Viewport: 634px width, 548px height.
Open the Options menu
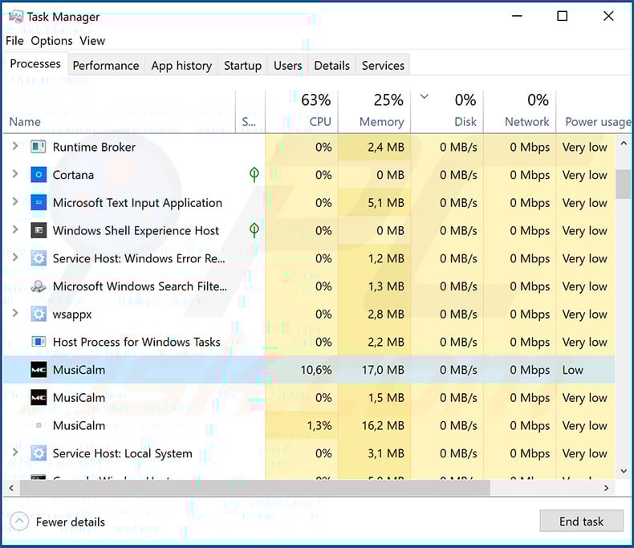51,41
